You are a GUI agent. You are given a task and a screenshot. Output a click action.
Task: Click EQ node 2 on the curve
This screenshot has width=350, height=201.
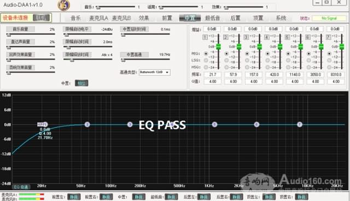pos(87,125)
